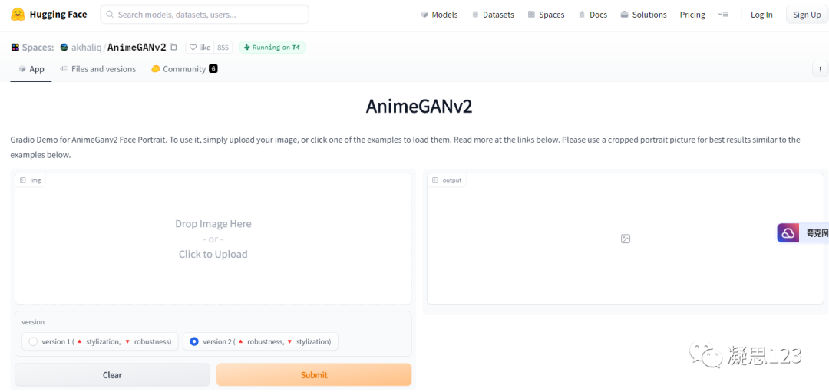Focus the search models, datasets, users field
This screenshot has width=829, height=392.
205,15
